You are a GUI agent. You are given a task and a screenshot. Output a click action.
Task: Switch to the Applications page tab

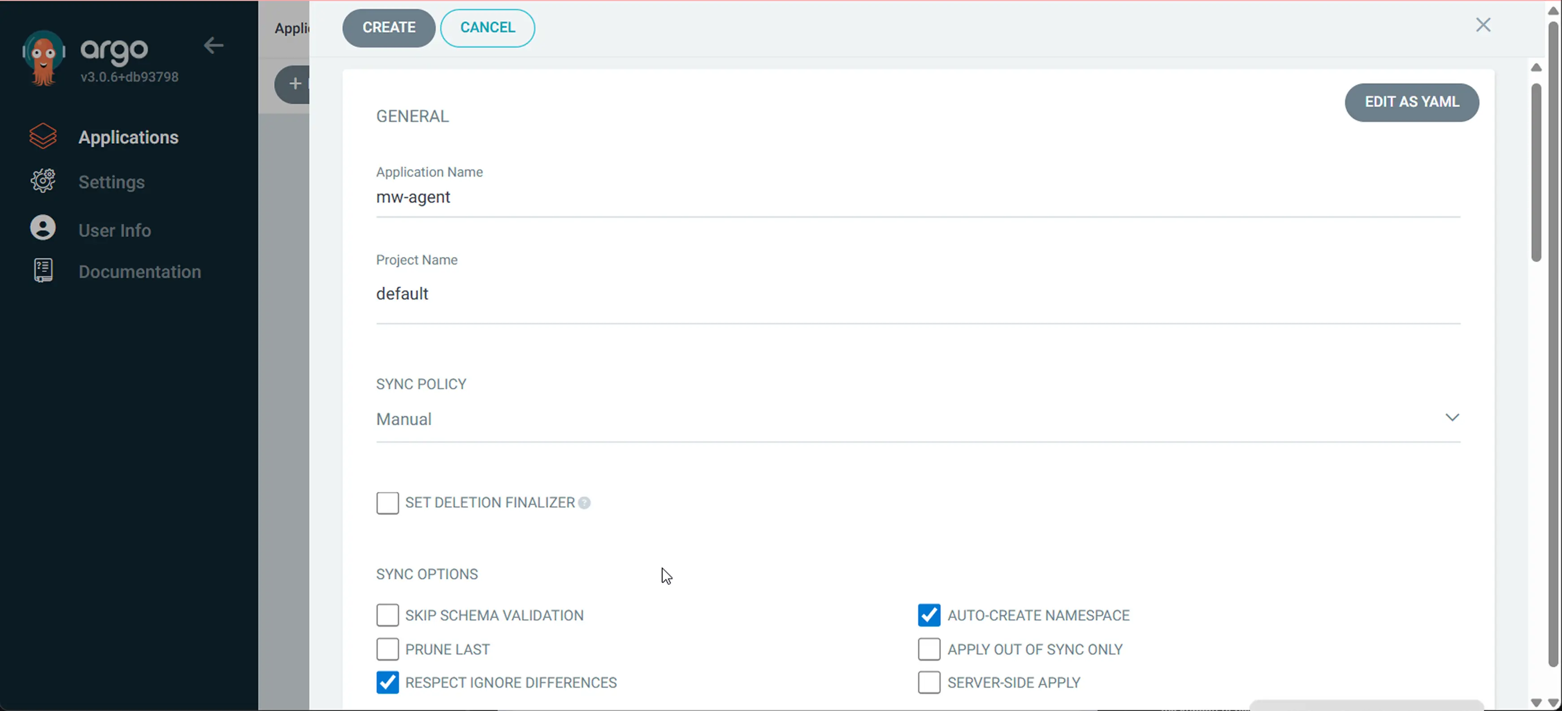click(293, 28)
